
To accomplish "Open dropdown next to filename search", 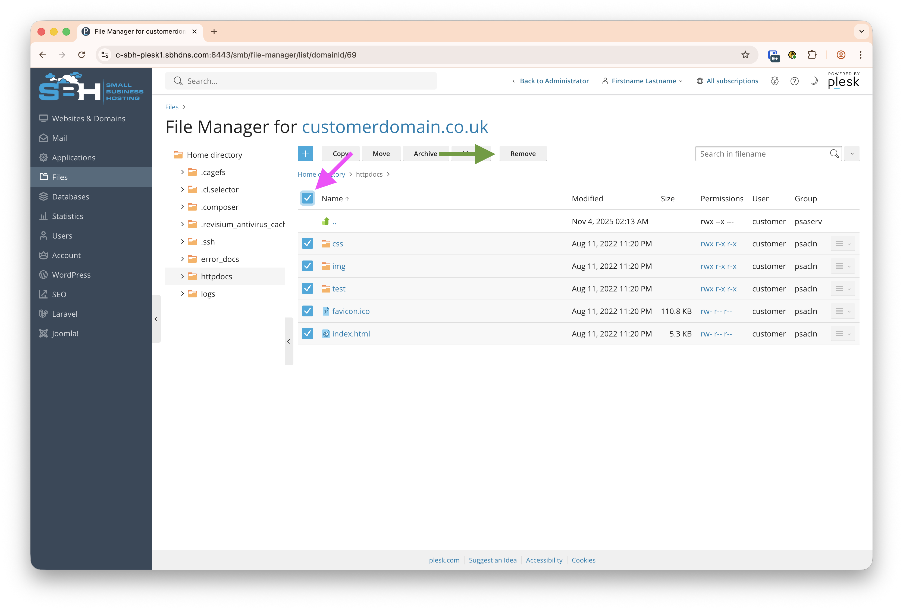I will point(852,154).
